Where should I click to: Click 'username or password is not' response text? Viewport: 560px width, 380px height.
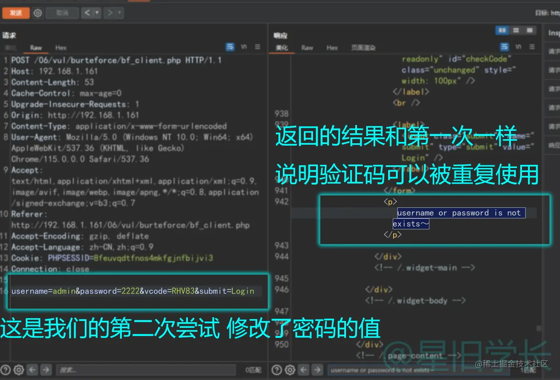pyautogui.click(x=459, y=212)
